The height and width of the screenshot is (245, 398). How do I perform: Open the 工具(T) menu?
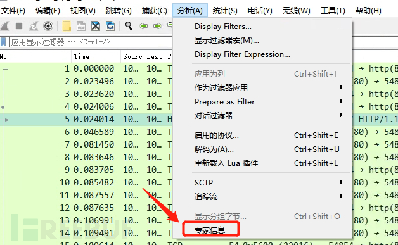(333, 11)
